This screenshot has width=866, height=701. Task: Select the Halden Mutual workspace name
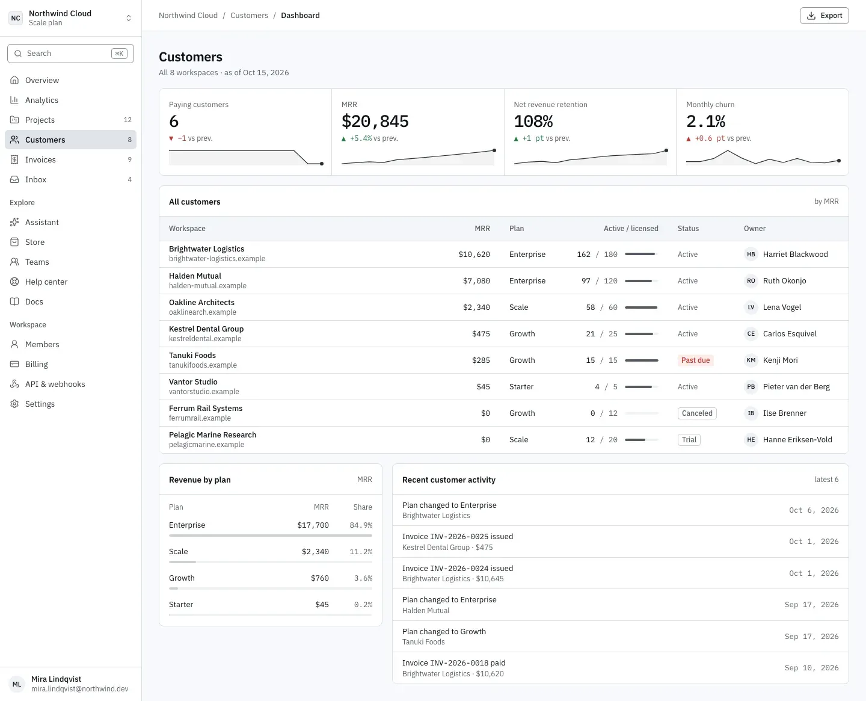pos(195,276)
